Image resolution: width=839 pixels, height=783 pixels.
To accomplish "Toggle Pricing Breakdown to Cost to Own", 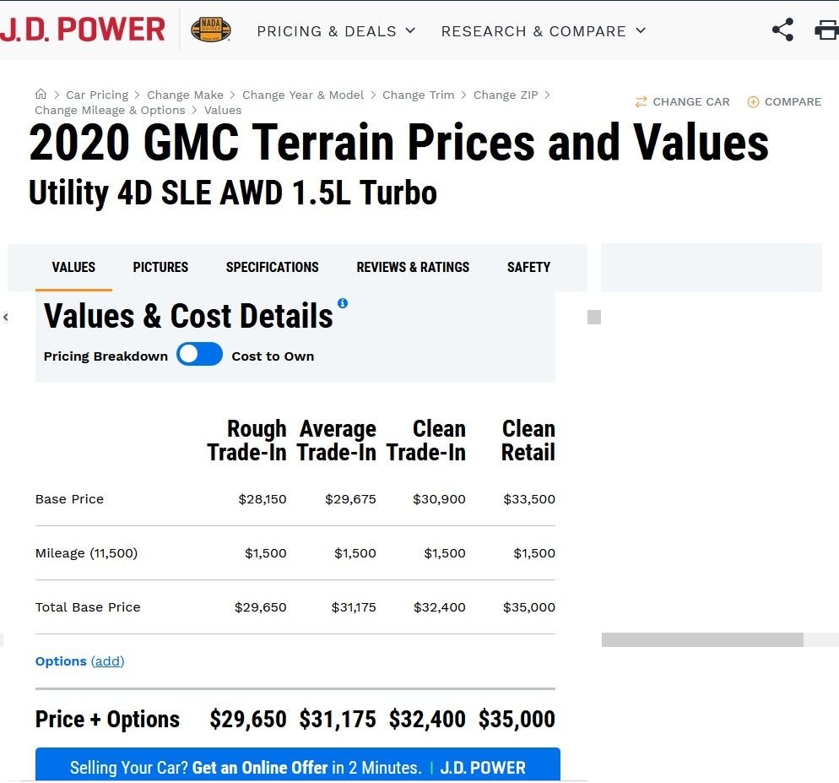I will (x=199, y=354).
